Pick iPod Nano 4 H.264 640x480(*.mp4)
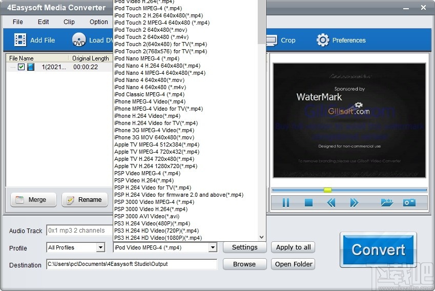 [157, 66]
